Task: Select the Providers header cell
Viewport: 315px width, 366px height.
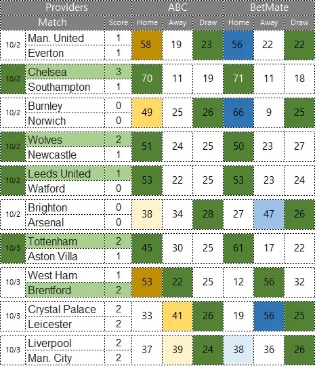Action: [66, 7]
